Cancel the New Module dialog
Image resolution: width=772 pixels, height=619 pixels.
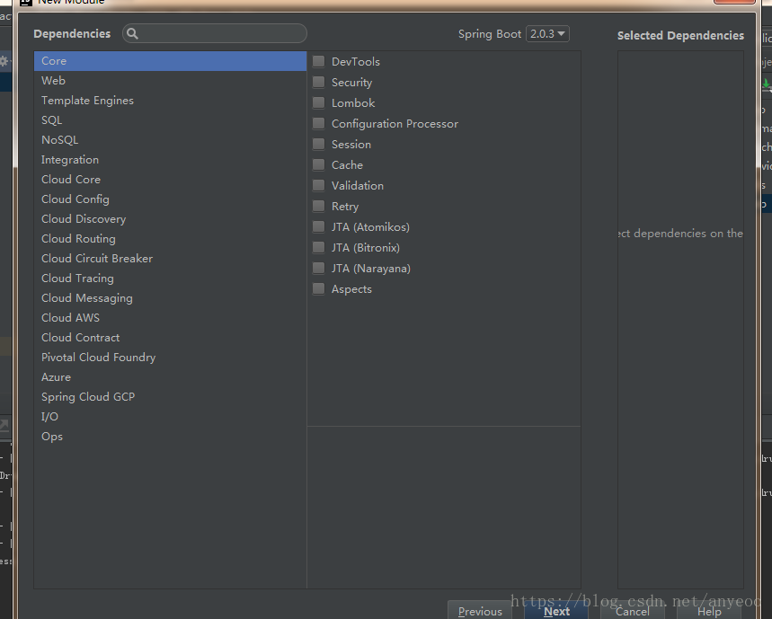point(633,611)
